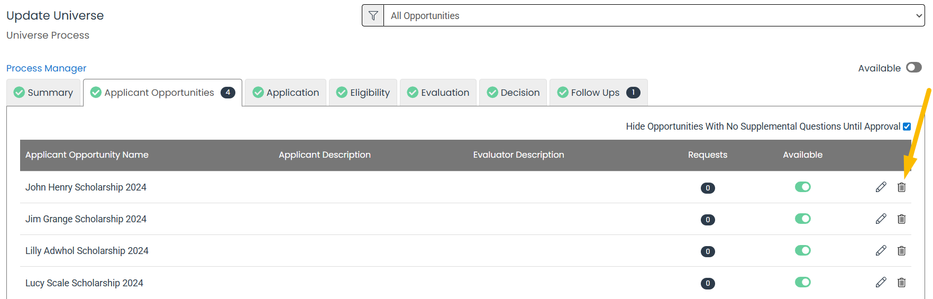Click the Process Manager link

pos(46,68)
